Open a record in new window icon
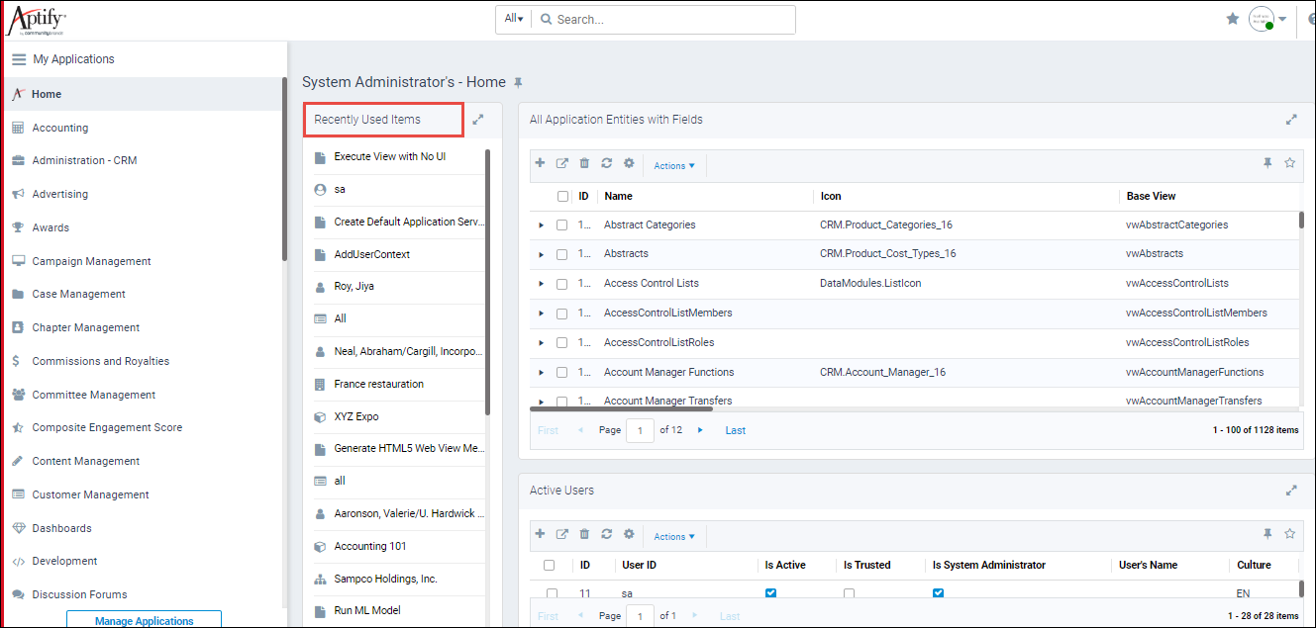1316x628 pixels. coord(561,162)
